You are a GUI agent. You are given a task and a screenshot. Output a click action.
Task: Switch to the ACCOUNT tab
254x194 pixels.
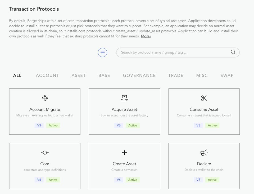[47, 75]
